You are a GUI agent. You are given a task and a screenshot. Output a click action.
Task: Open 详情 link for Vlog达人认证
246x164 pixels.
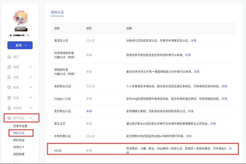pyautogui.click(x=224, y=99)
